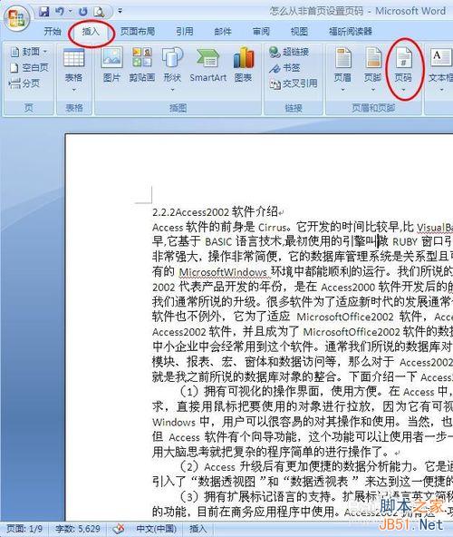Insert a hyperlink with 超链接

coord(289,52)
